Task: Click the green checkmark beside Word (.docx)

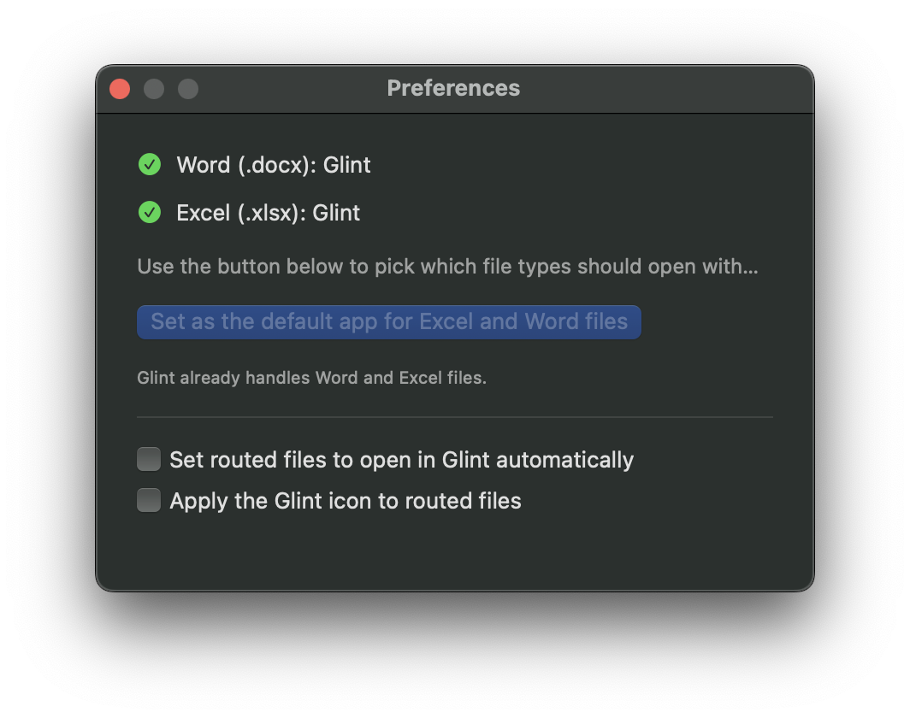Action: (x=150, y=164)
